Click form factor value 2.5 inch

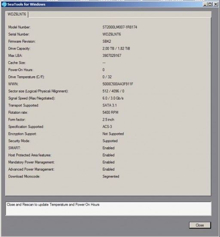click(x=108, y=119)
